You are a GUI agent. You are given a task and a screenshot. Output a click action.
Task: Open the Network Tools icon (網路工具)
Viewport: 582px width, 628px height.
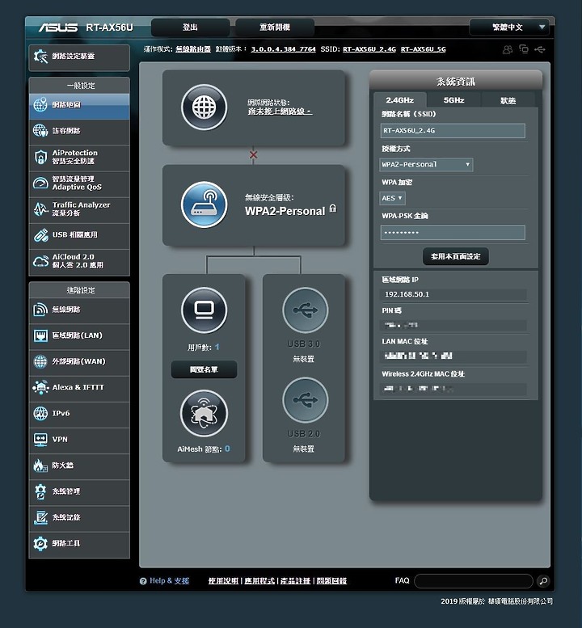click(x=40, y=543)
